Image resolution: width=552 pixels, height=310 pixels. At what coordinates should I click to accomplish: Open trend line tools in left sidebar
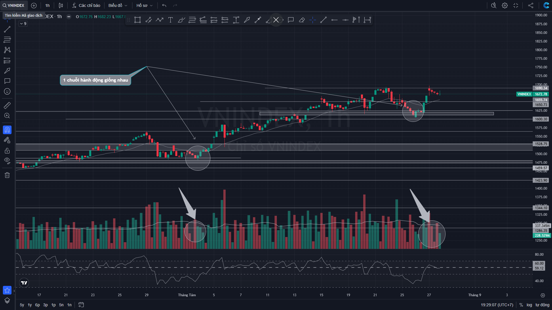[7, 29]
